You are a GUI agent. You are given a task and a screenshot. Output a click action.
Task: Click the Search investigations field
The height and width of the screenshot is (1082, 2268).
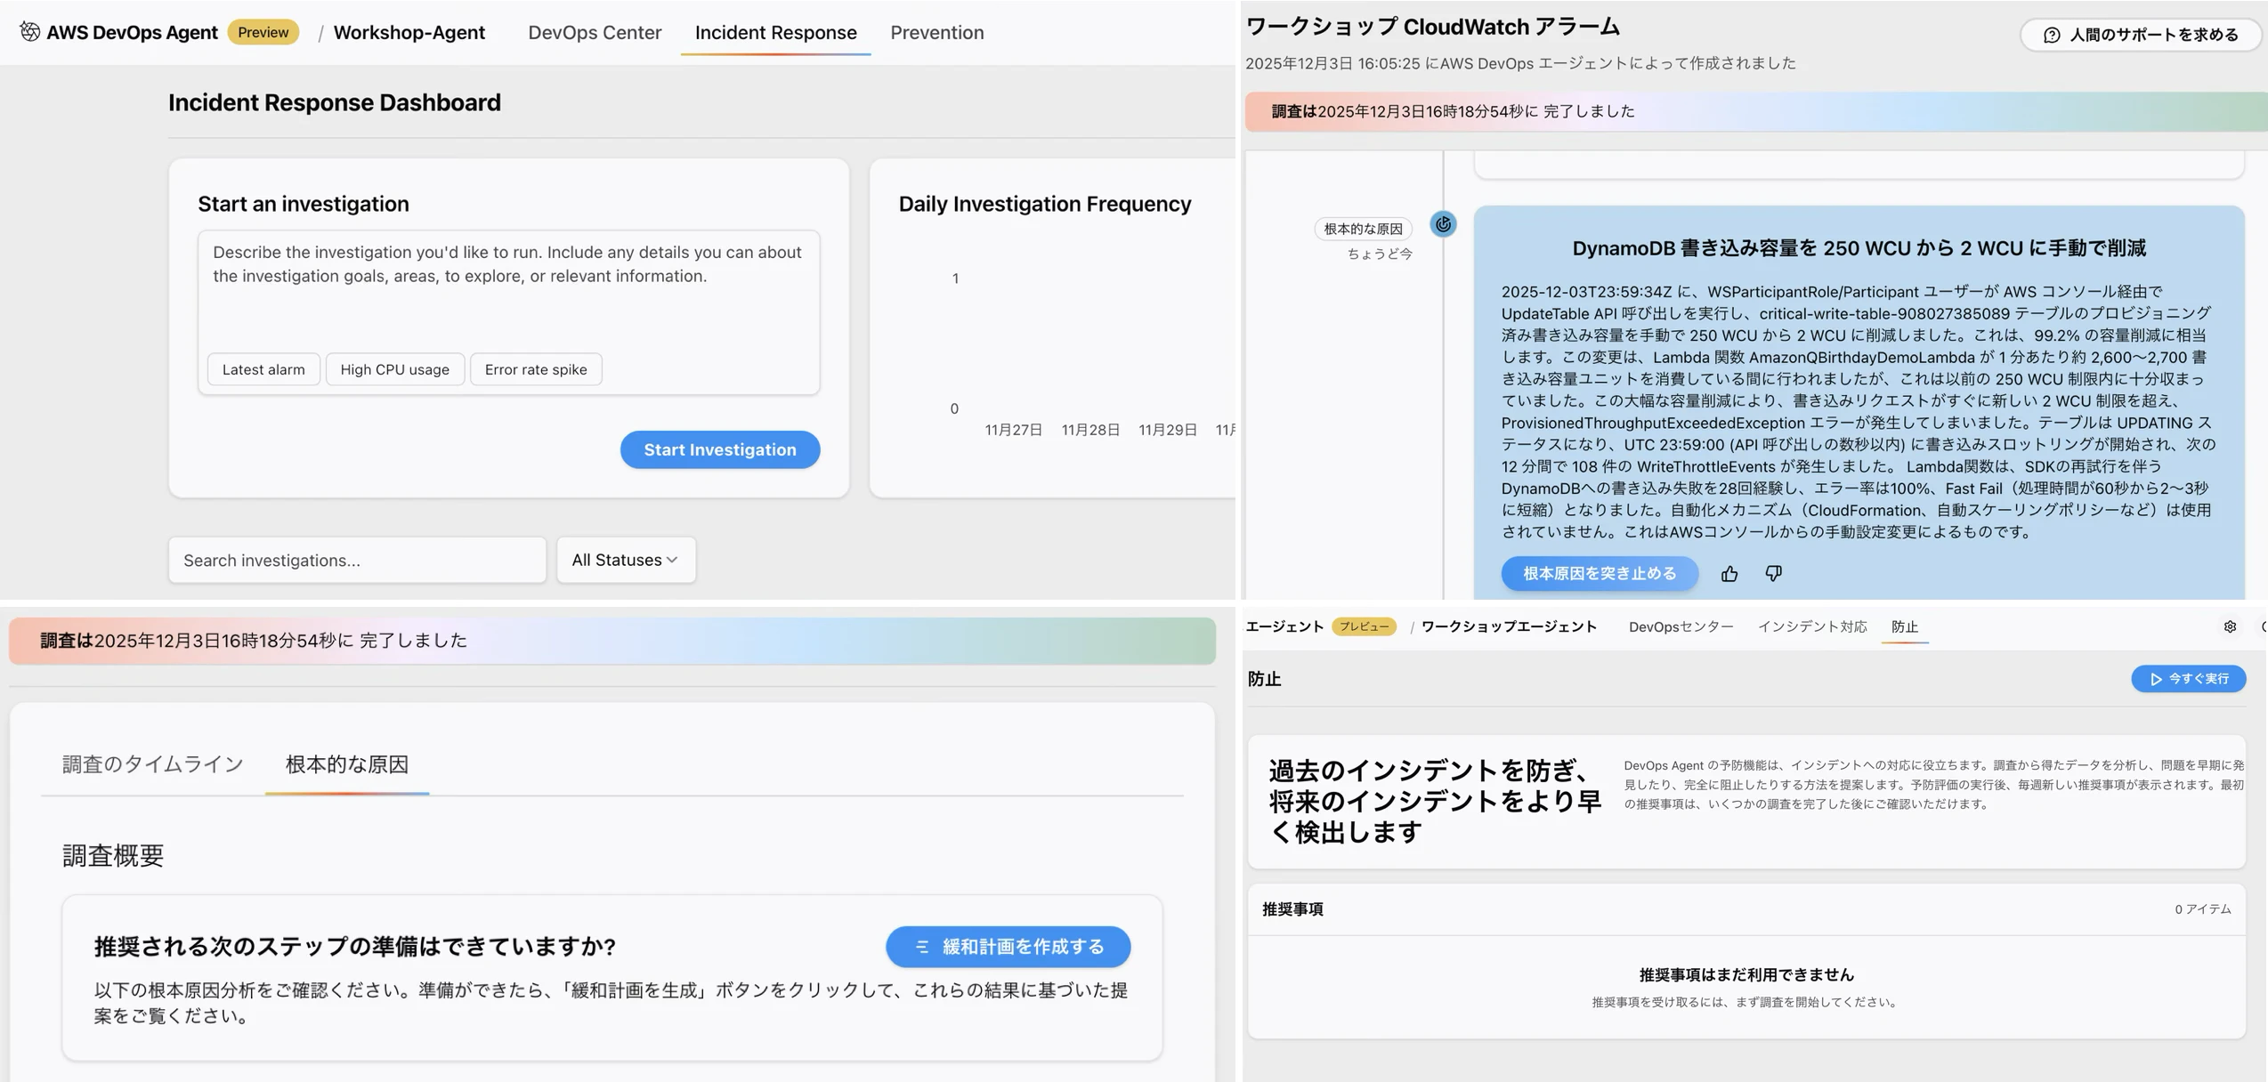click(357, 560)
